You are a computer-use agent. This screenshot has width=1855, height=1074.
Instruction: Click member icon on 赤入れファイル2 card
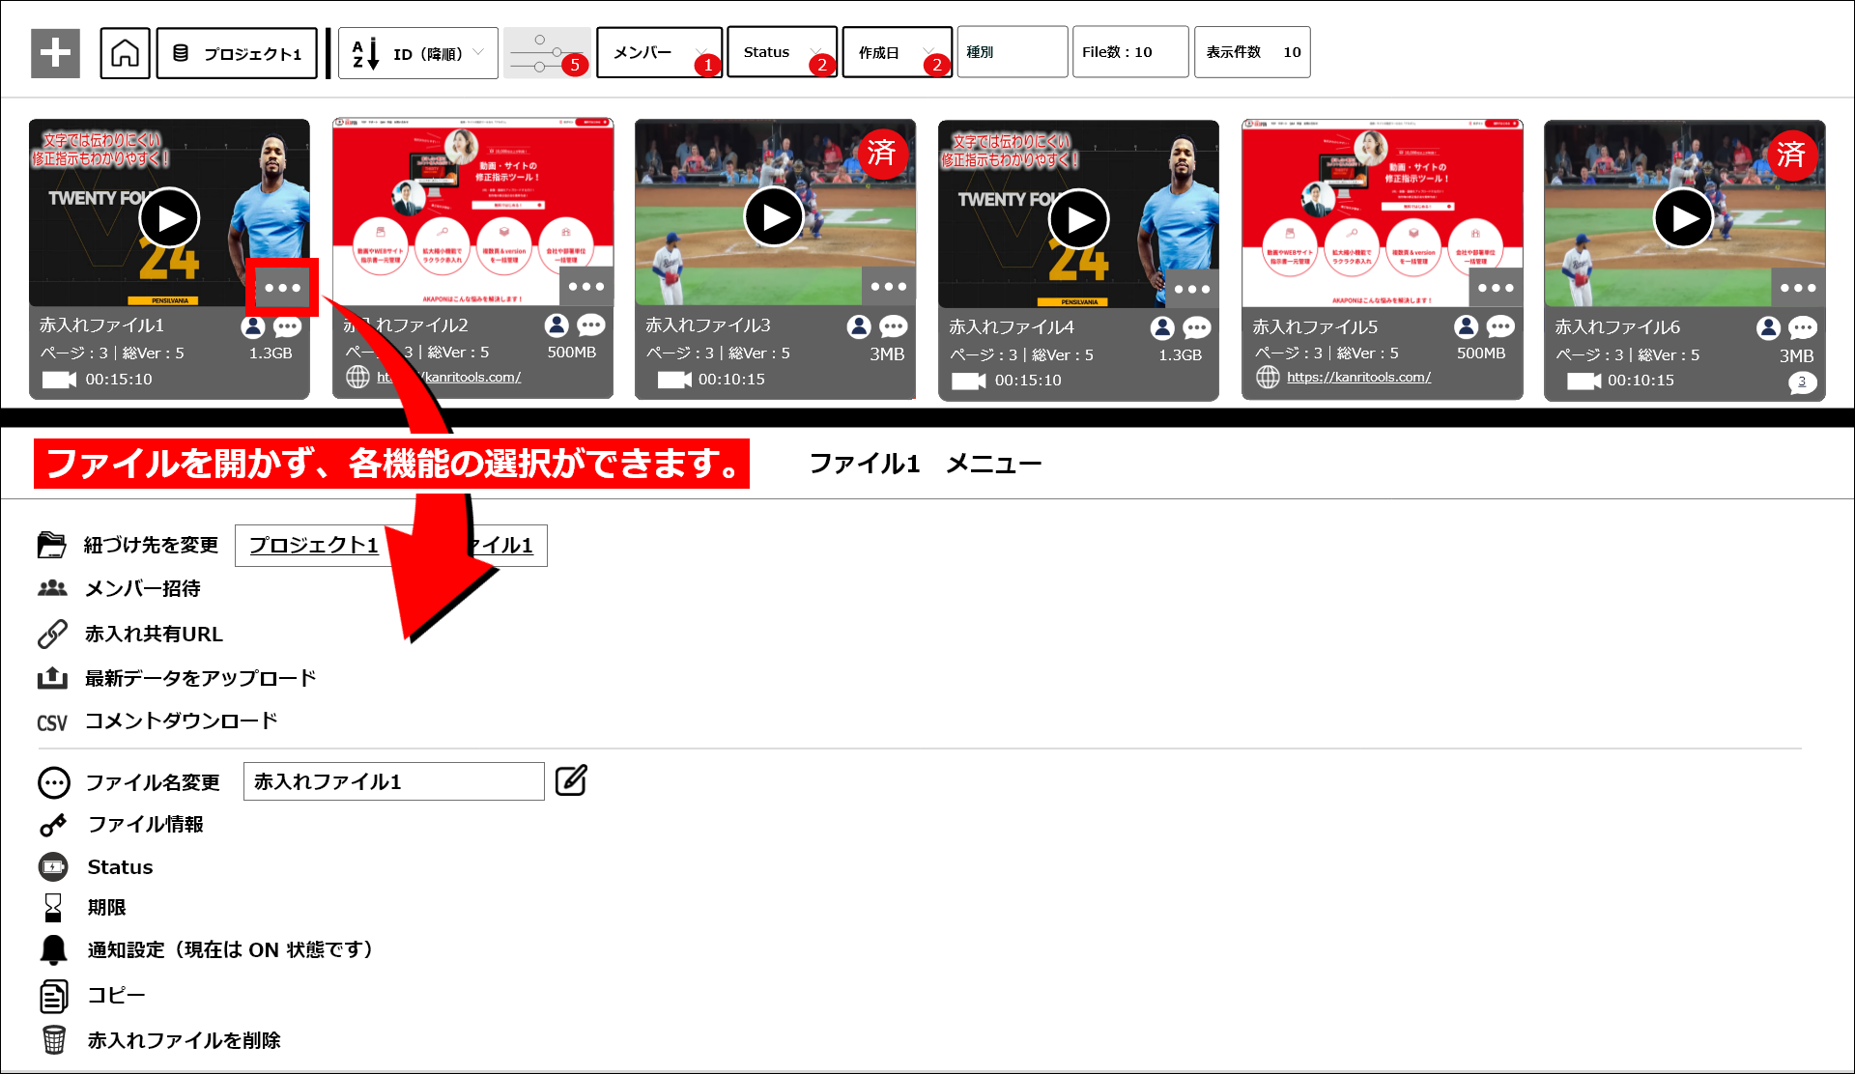click(556, 325)
